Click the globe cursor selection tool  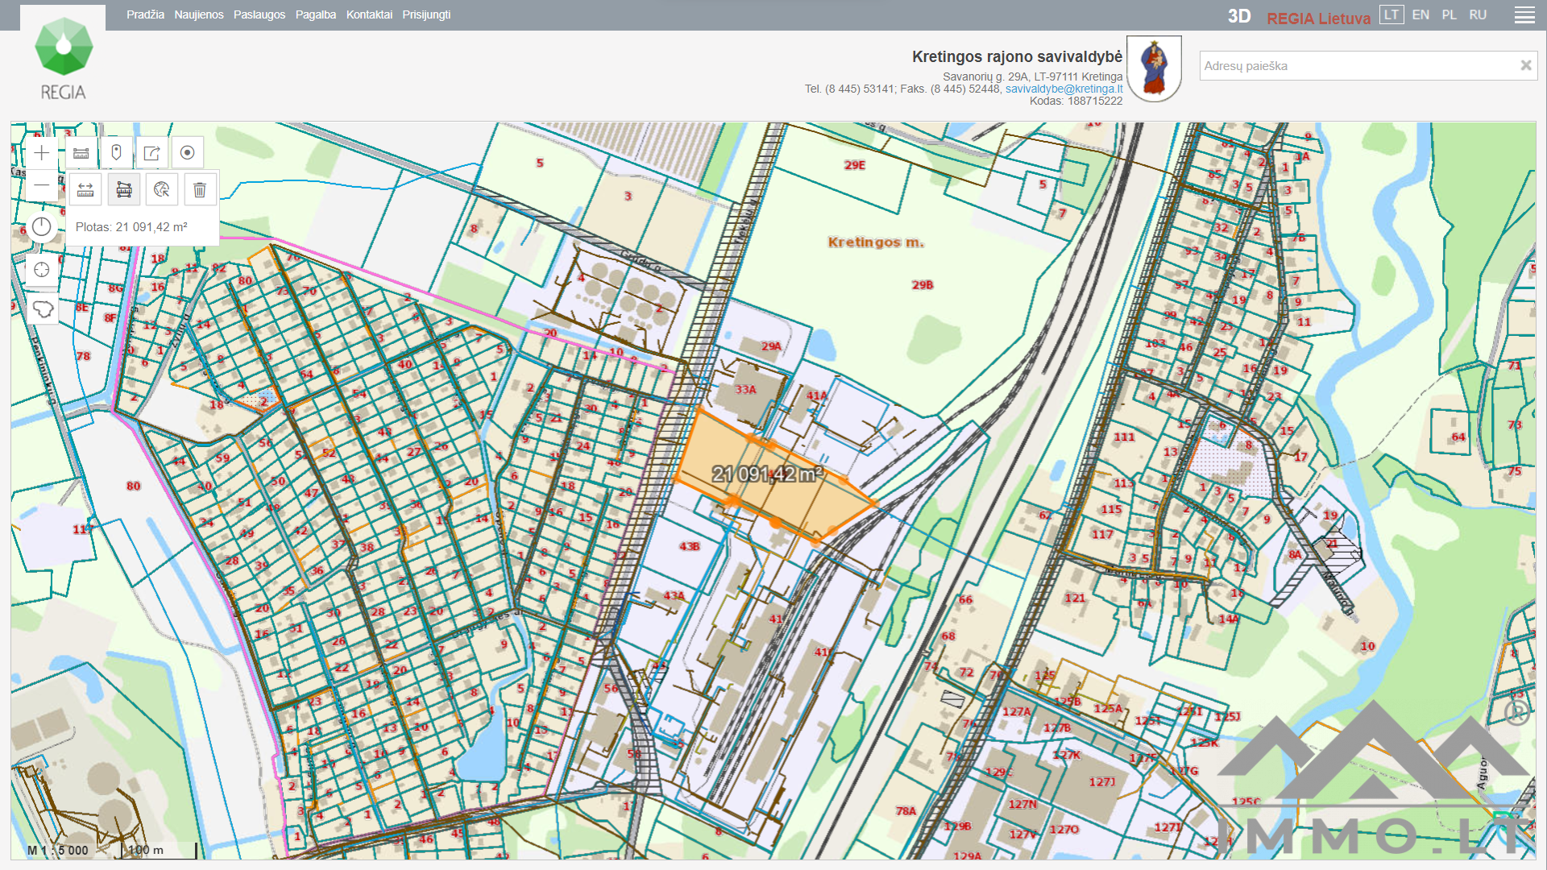point(161,190)
